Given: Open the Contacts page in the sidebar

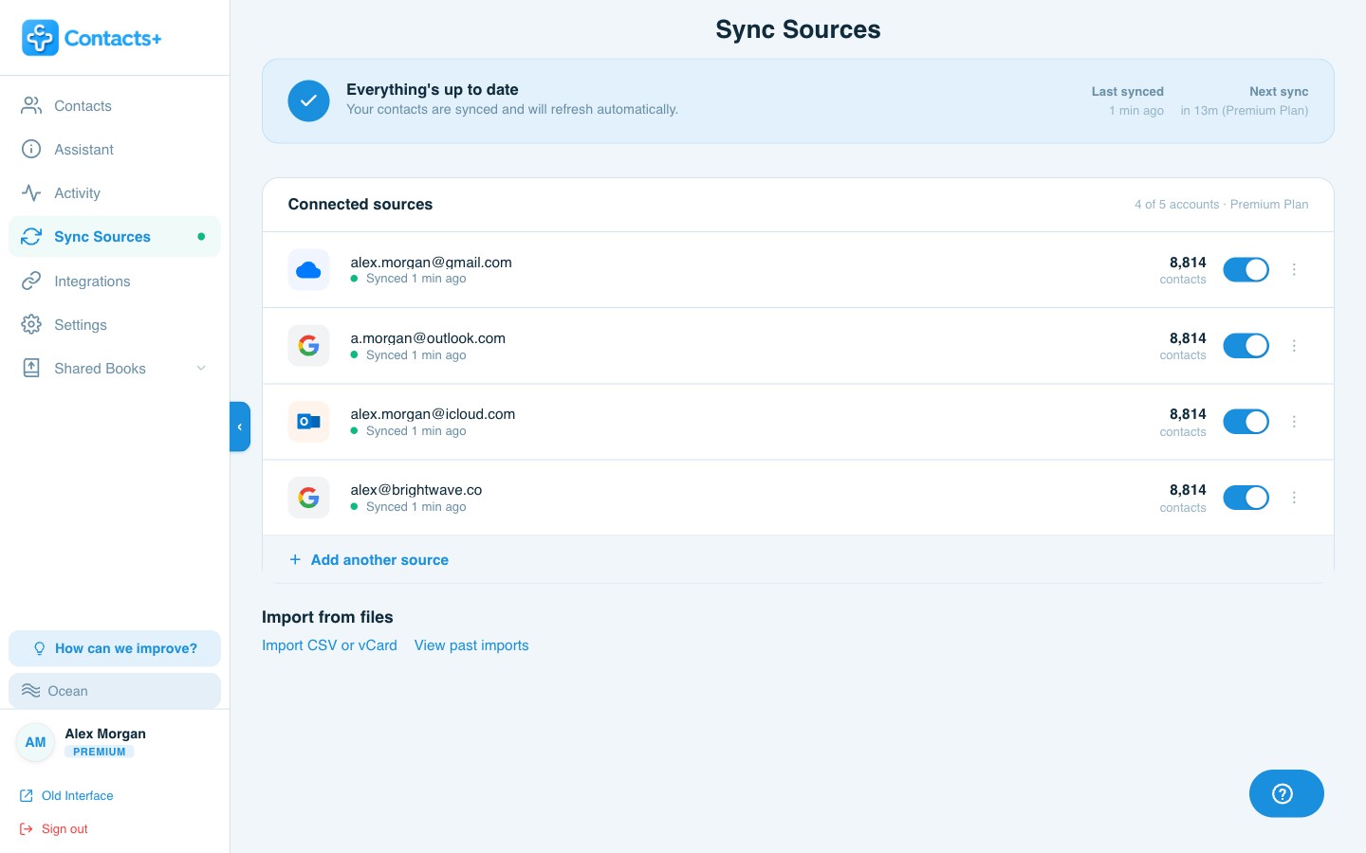Looking at the screenshot, I should (x=115, y=105).
